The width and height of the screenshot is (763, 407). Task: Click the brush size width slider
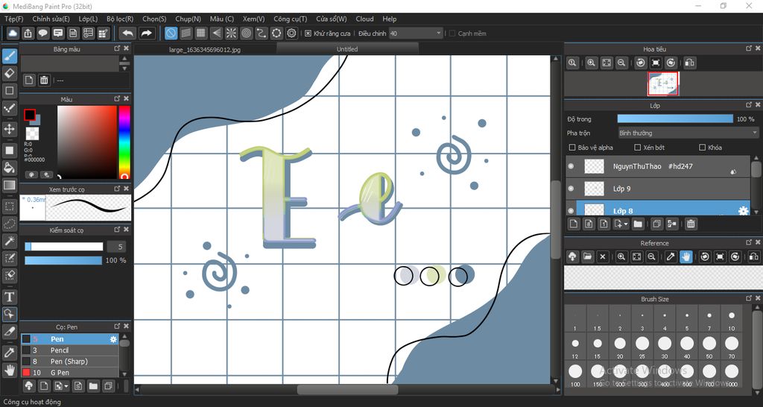click(x=64, y=246)
